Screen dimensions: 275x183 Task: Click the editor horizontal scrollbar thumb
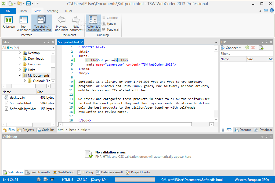pos(127,124)
